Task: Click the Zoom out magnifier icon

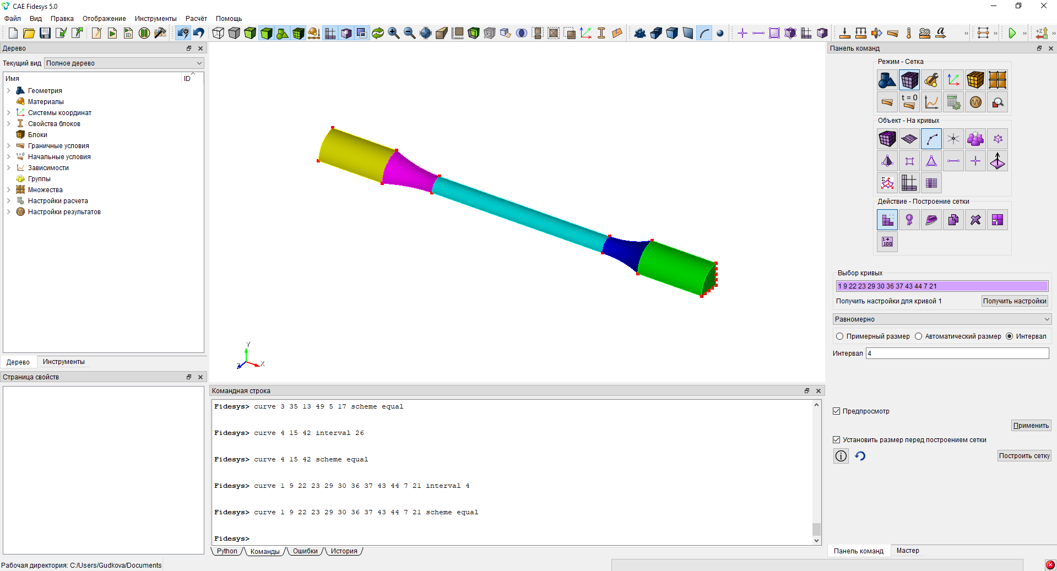Action: (410, 33)
